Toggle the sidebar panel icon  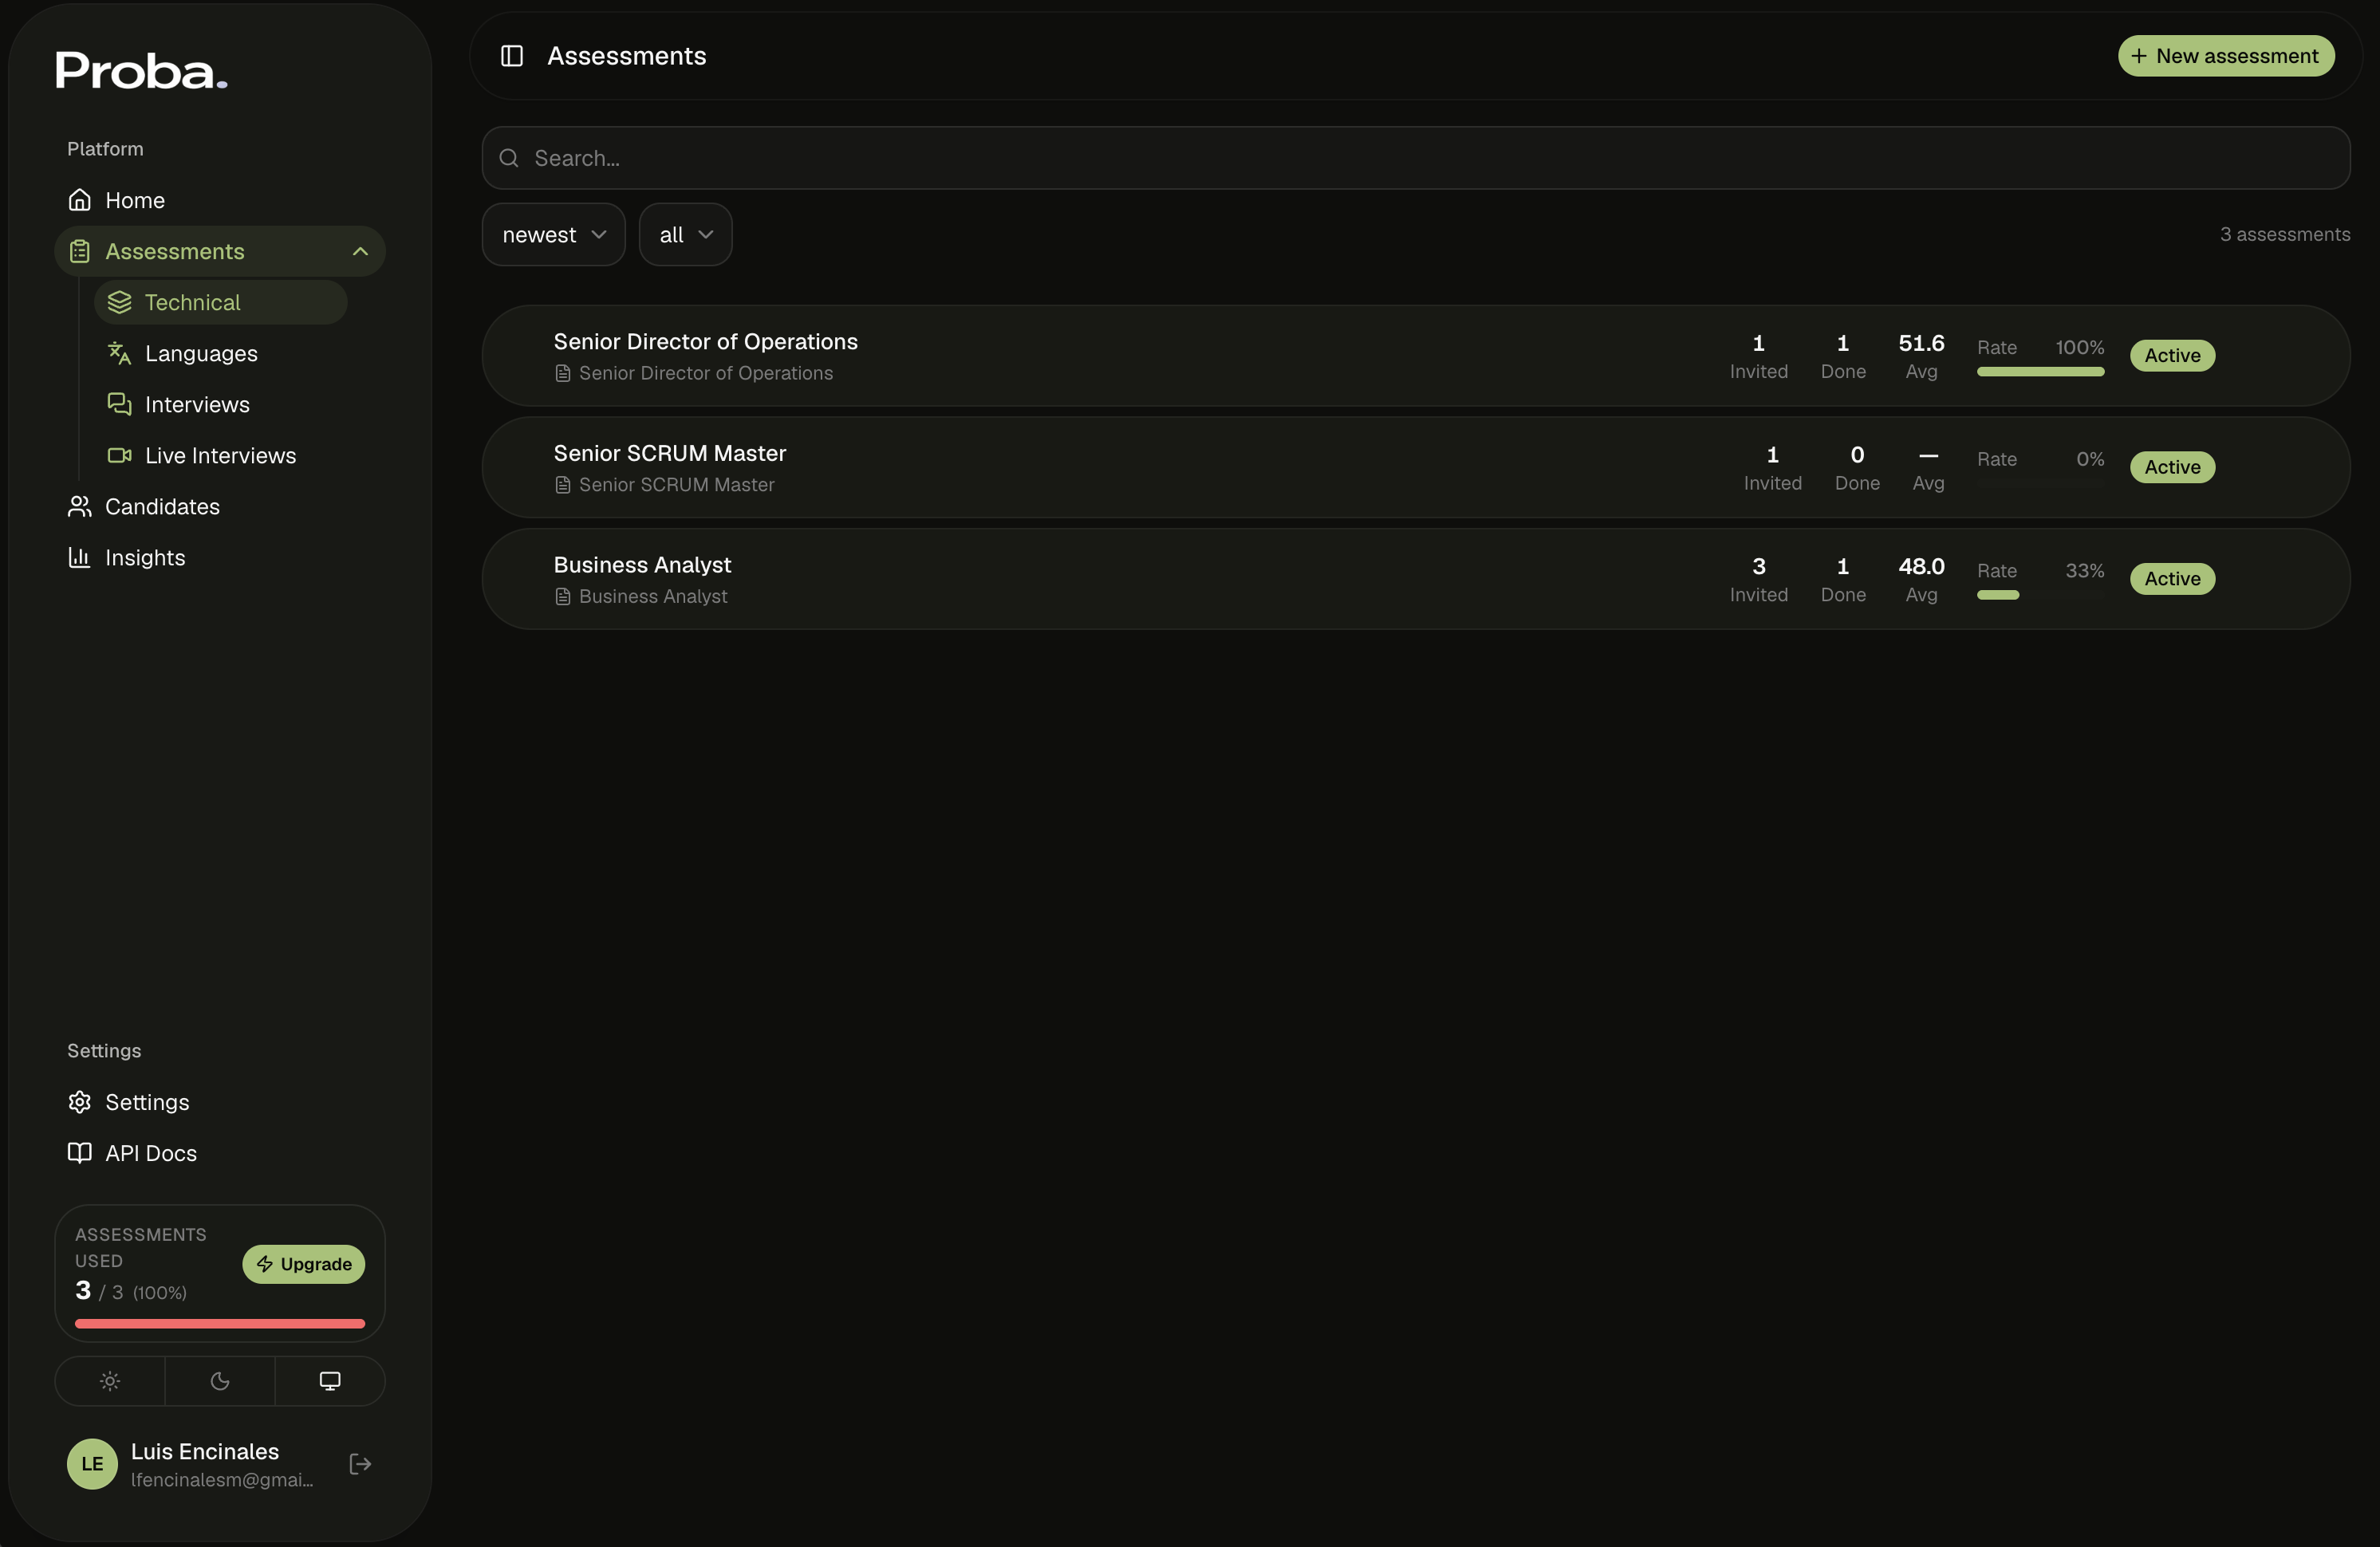pos(511,56)
